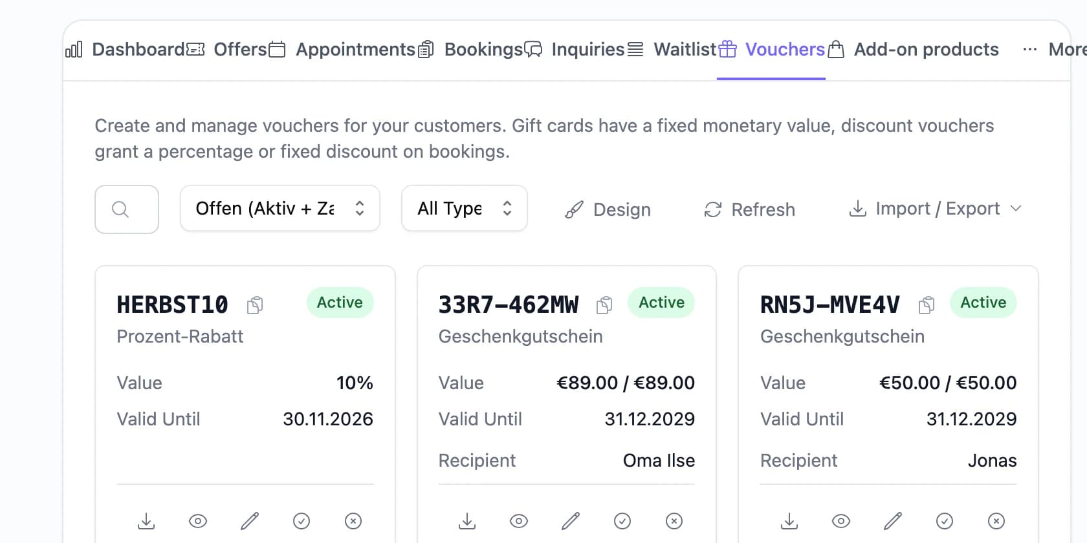
Task: Edit the HERBST10 voucher with pencil icon
Action: (x=250, y=521)
